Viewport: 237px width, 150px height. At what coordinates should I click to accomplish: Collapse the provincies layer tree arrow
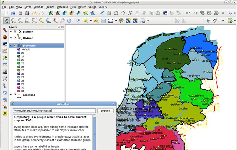tap(11, 45)
